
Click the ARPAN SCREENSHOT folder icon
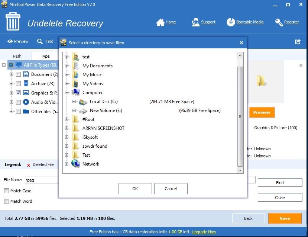coord(76,128)
